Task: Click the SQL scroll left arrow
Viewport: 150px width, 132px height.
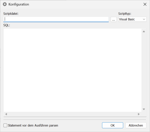Action: tap(6, 114)
